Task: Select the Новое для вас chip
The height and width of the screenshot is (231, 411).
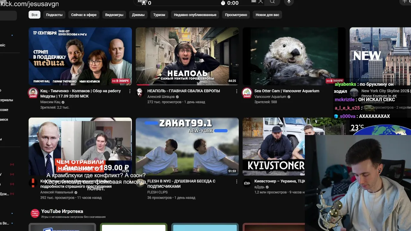Action: 267,15
